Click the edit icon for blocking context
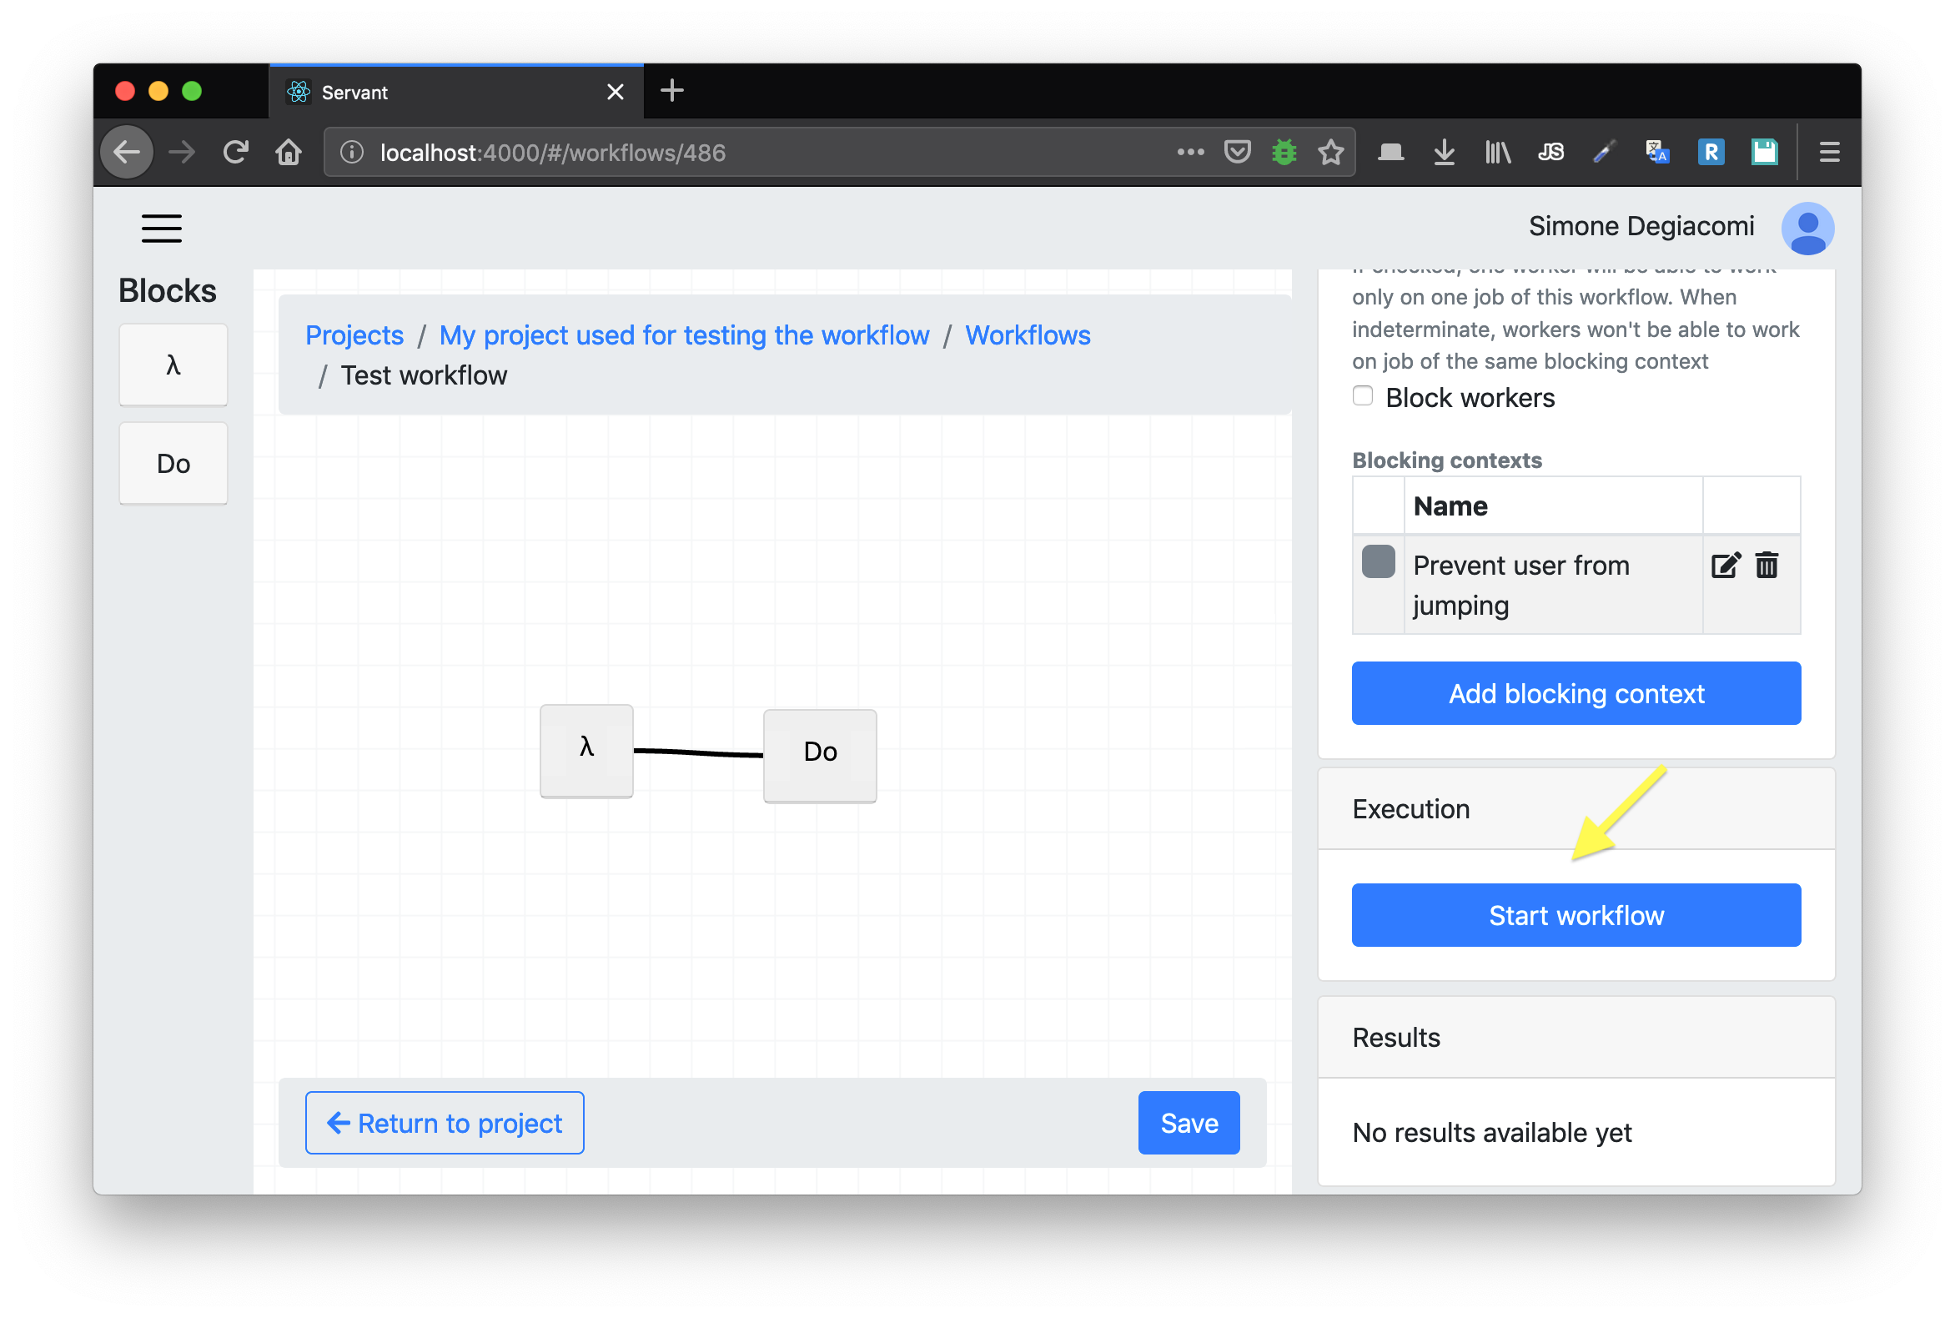 tap(1725, 565)
